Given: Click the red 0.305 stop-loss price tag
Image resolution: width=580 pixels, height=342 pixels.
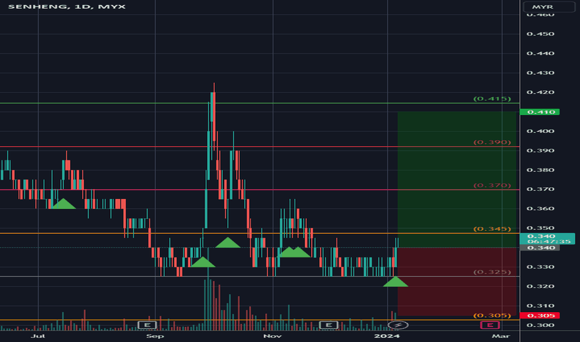Looking at the screenshot, I should click(540, 315).
